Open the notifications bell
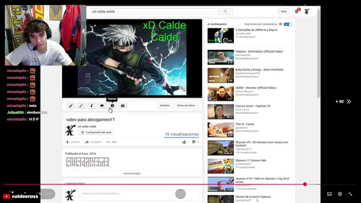Screen dimensions: 361x203 (297, 11)
